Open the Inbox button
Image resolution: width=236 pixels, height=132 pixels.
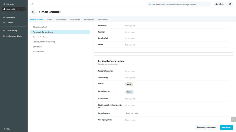click(x=219, y=4)
